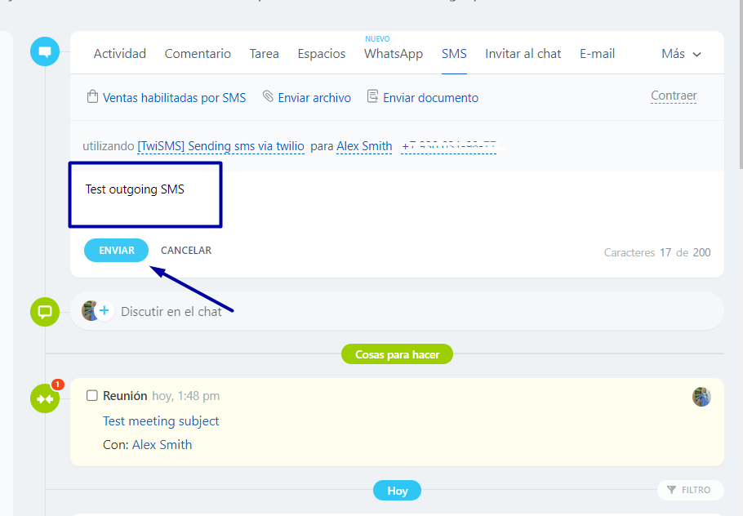Collapse the SMS panel with Contraer
Image resolution: width=743 pixels, height=516 pixels.
(x=674, y=96)
